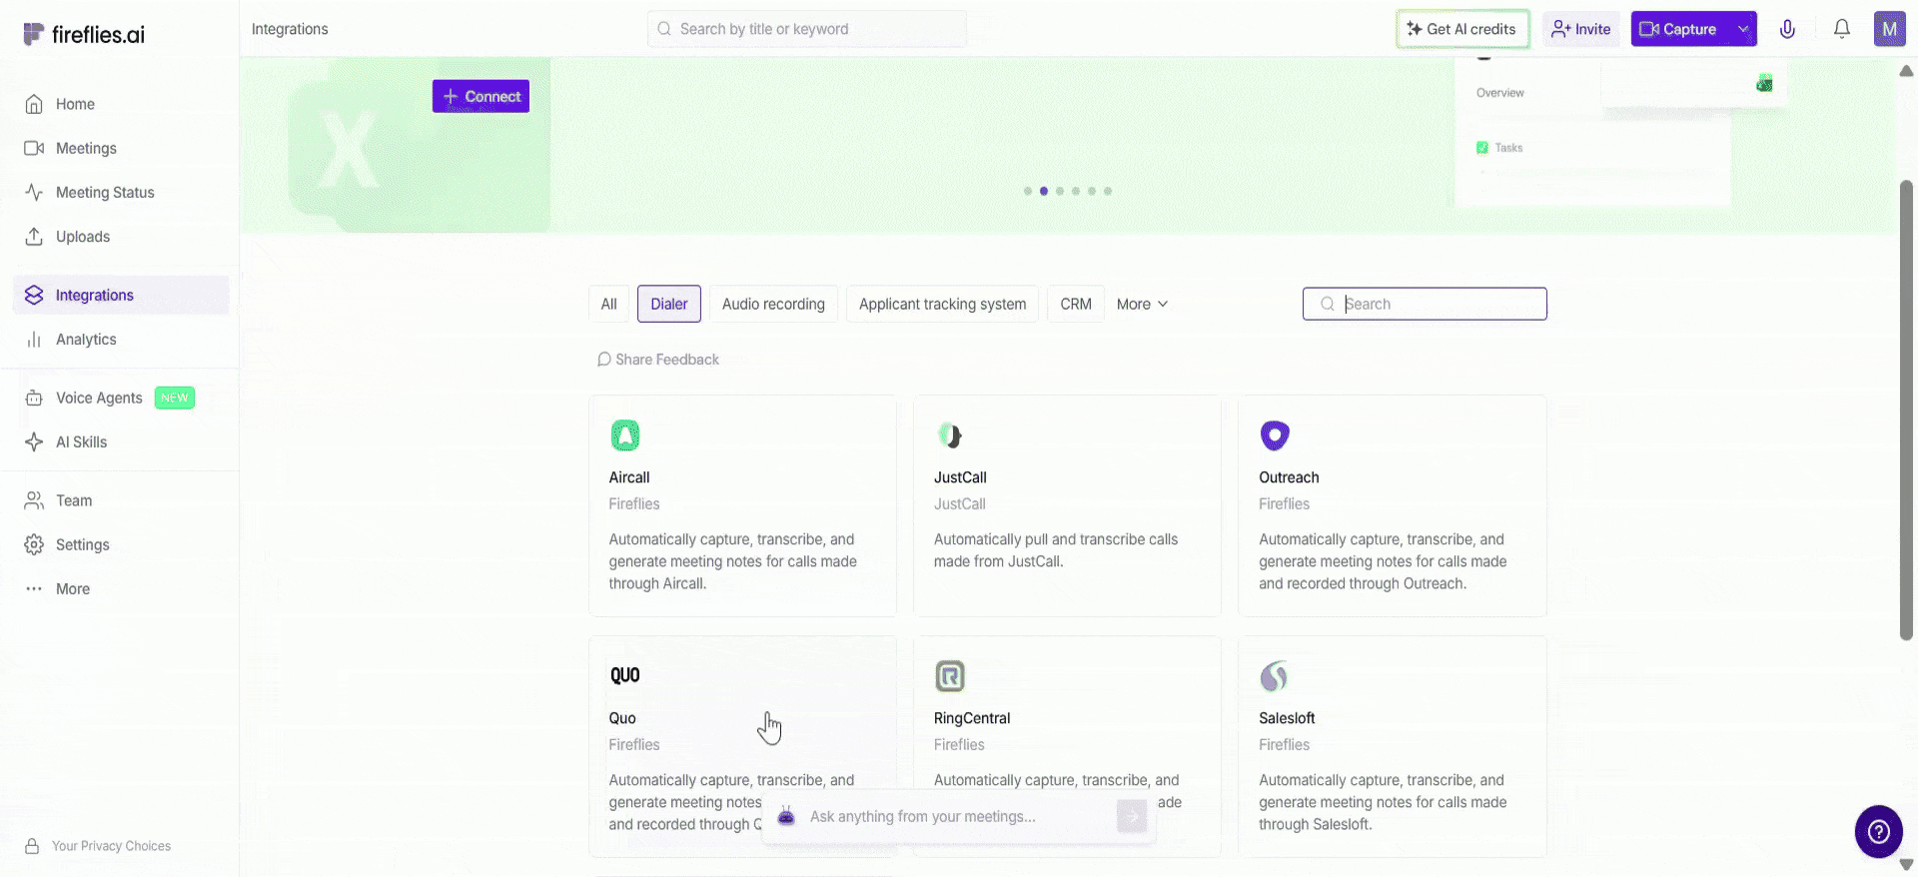Screen dimensions: 1918x877
Task: Click the Outreach integration logo
Action: click(x=1275, y=436)
